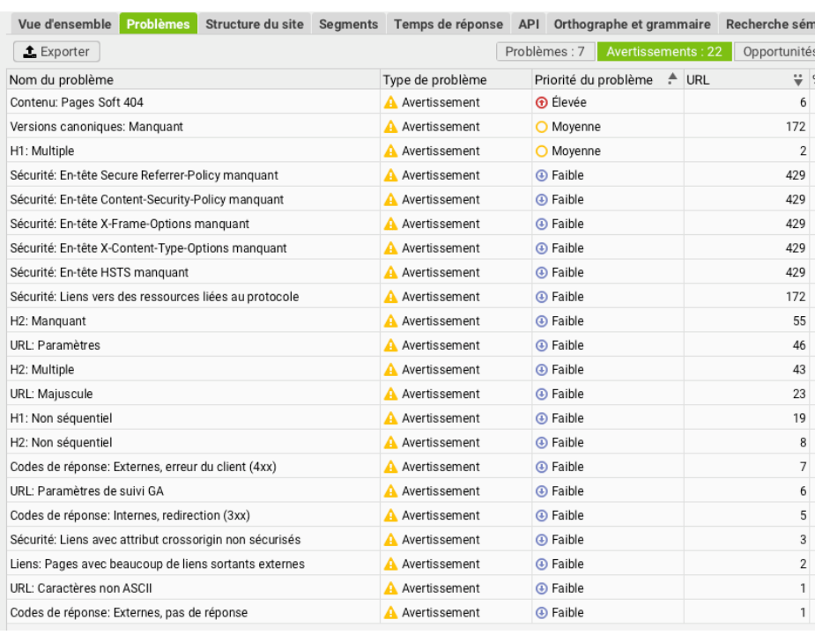Click URL count 55 for H2: Manquant

799,321
